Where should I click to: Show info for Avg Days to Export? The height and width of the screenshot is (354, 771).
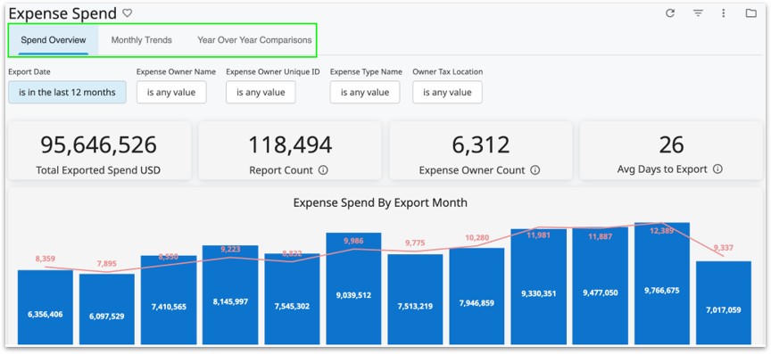coord(717,169)
